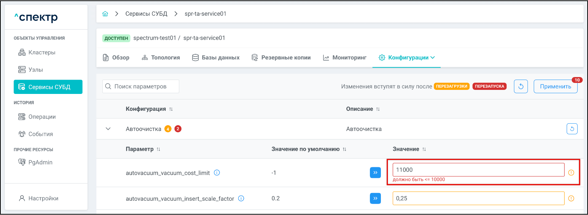The width and height of the screenshot is (588, 215).
Task: Click the warning icon beside the 11000 value
Action: [571, 173]
